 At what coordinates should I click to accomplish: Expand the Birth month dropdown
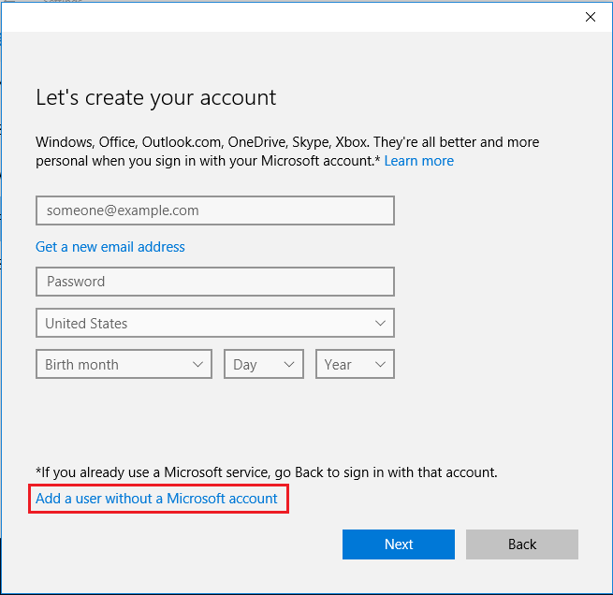[x=124, y=364]
